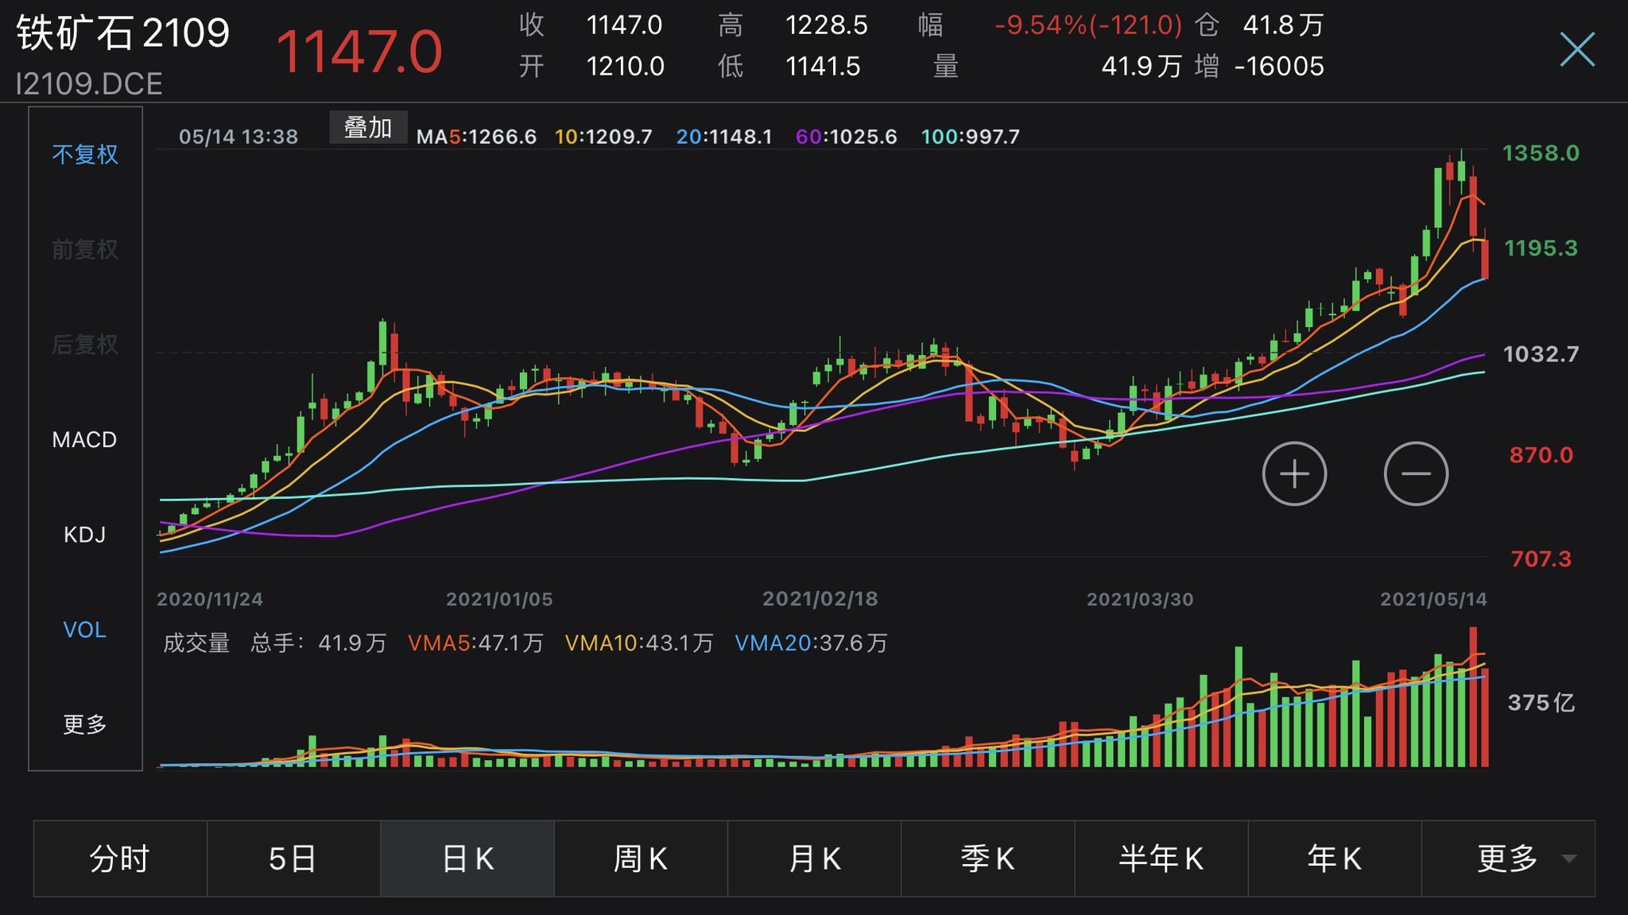Viewport: 1628px width, 915px height.
Task: Select the 月K monthly chart tab
Action: point(813,859)
